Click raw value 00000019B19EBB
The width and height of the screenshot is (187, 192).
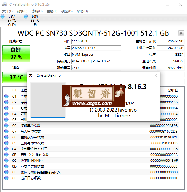pyautogui.click(x=163, y=143)
